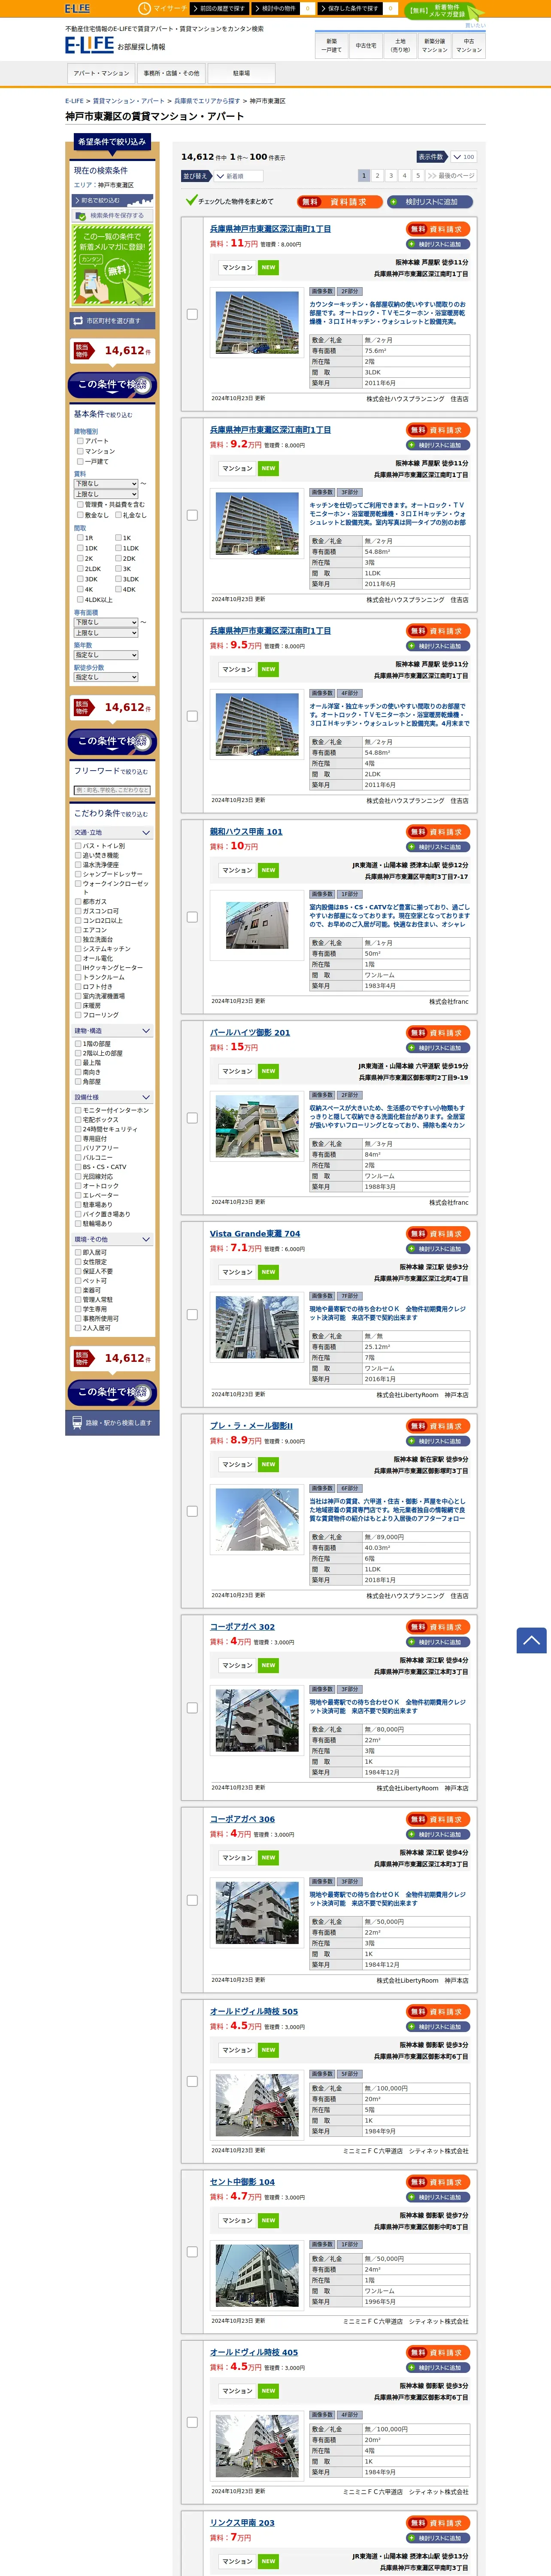The width and height of the screenshot is (551, 2576).
Task: Click 路線・駅から検索し直す train icon button
Action: click(112, 1422)
